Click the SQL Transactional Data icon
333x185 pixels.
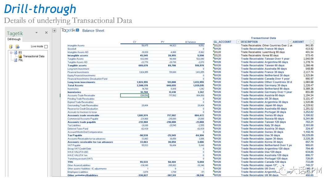click(20, 56)
